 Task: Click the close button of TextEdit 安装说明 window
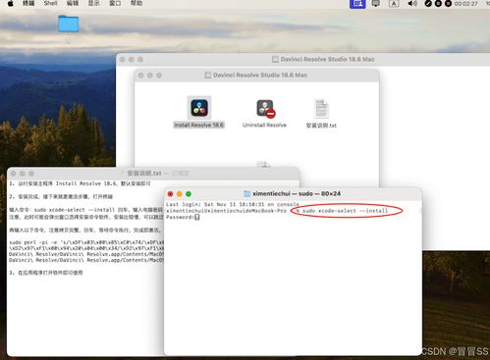pyautogui.click(x=13, y=174)
